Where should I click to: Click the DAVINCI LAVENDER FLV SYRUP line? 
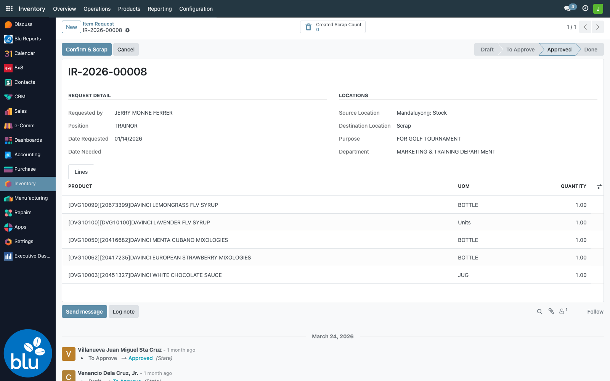click(x=332, y=223)
